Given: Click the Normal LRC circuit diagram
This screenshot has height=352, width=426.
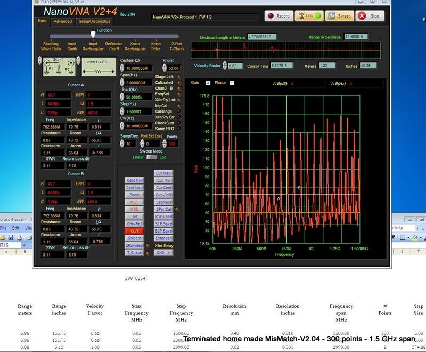Looking at the screenshot, I should (x=98, y=66).
